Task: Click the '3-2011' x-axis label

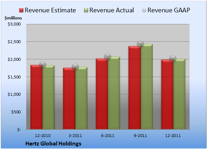Action: [x=75, y=136]
